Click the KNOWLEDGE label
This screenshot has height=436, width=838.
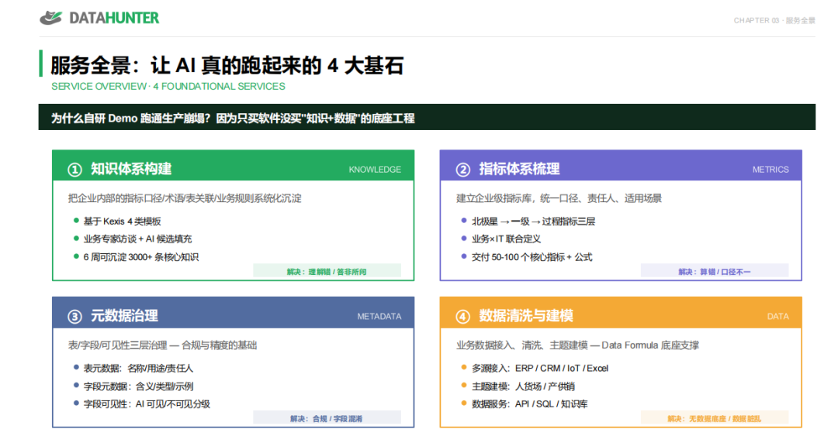pyautogui.click(x=375, y=170)
